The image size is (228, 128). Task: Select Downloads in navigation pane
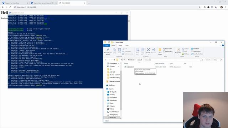click(x=112, y=100)
